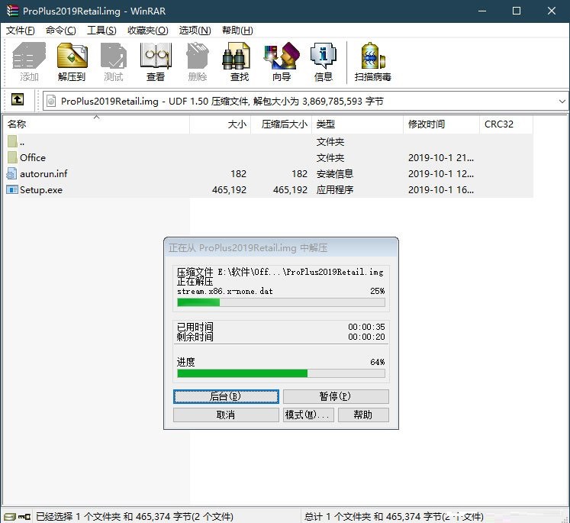Click the parent folder '..' icon

click(12, 141)
